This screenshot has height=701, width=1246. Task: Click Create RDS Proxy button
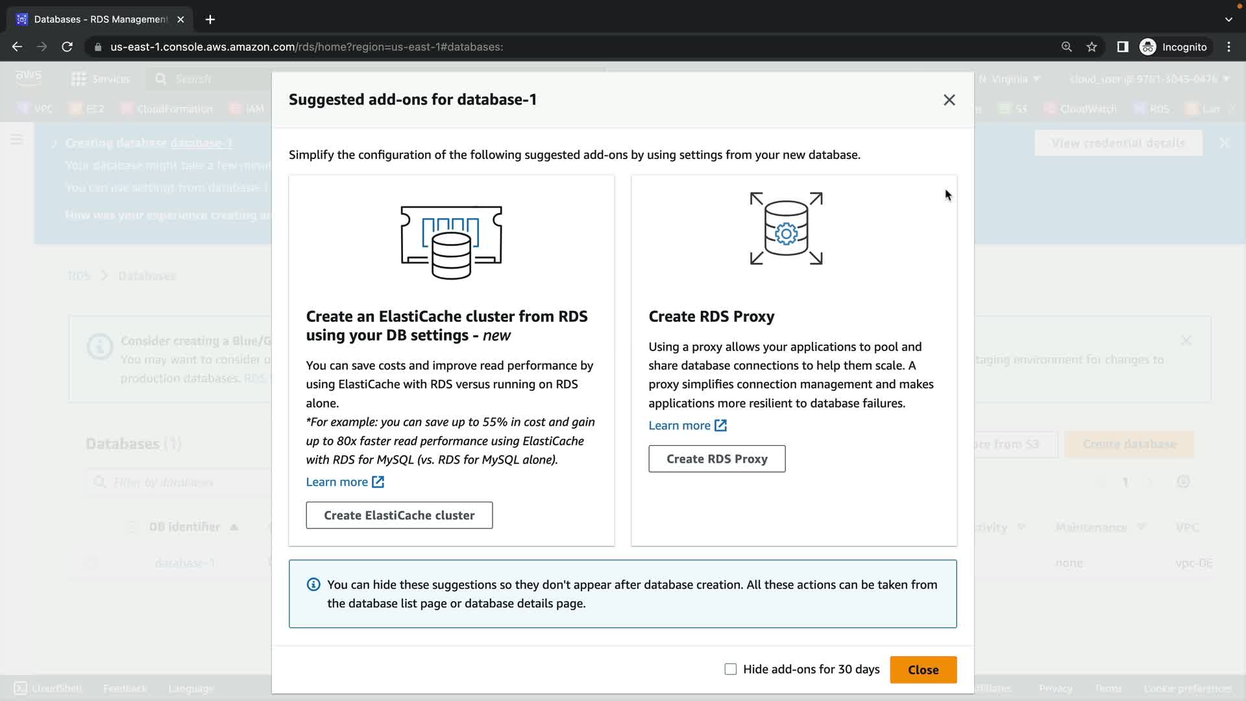tap(716, 459)
